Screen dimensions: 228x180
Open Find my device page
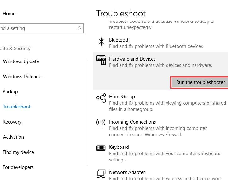(x=18, y=152)
